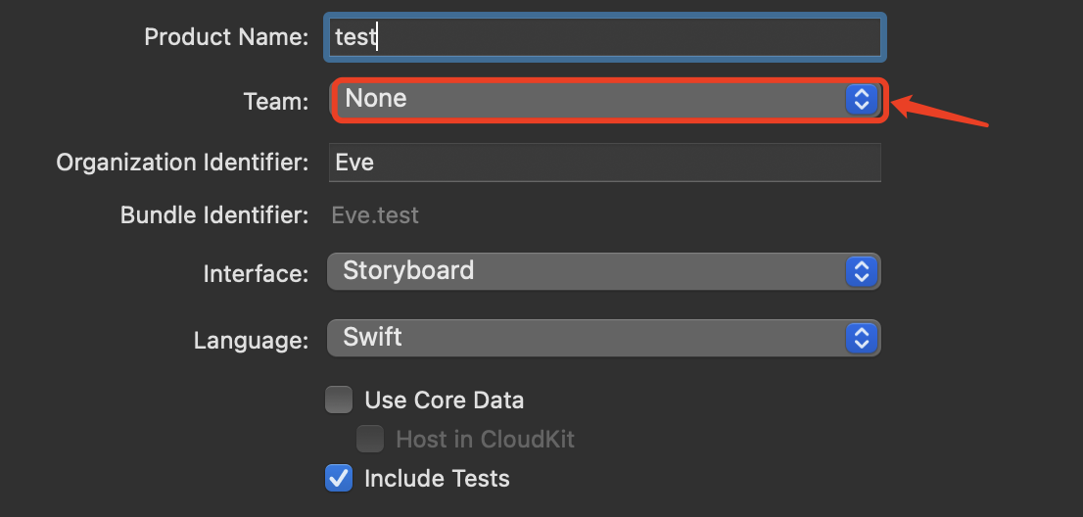Click the "Bundle Identifier:" label
Viewport: 1083px width, 517px height.
(x=214, y=215)
